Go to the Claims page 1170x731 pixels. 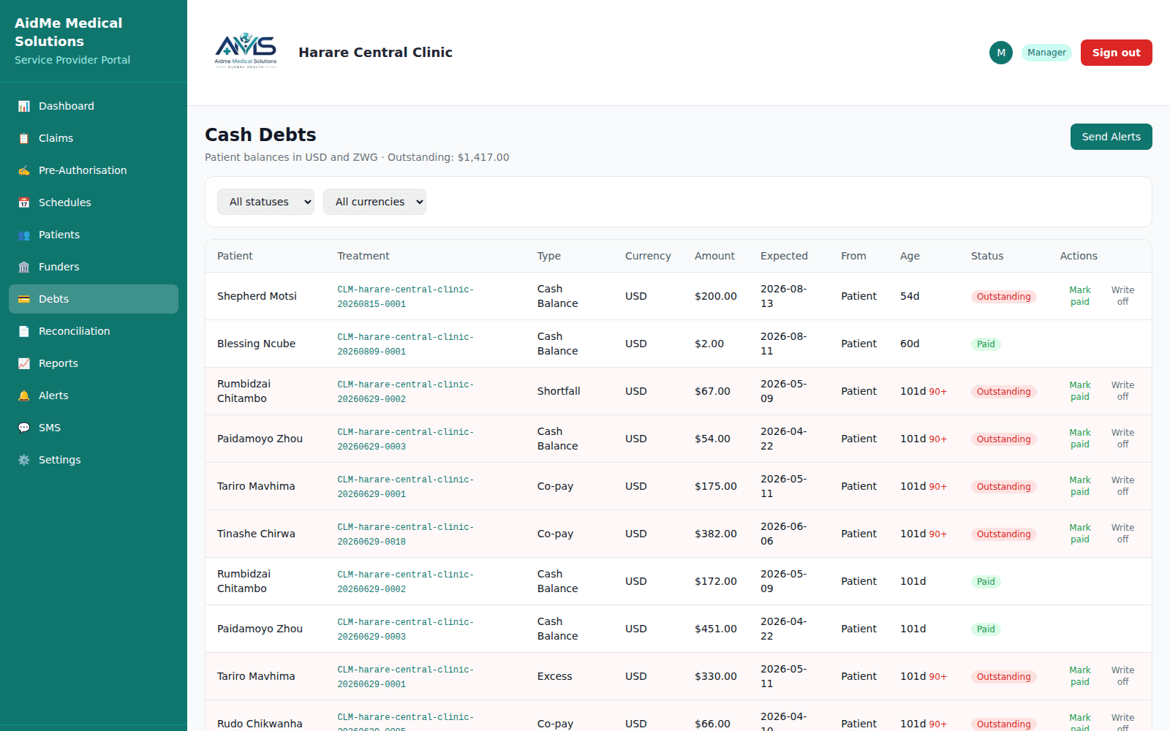point(94,138)
